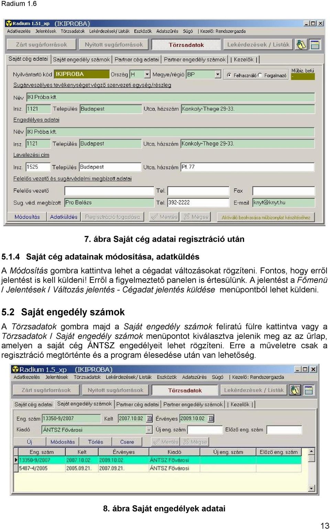Switch to Kezelők tab in lower window
The height and width of the screenshot is (529, 330).
pyautogui.click(x=240, y=405)
